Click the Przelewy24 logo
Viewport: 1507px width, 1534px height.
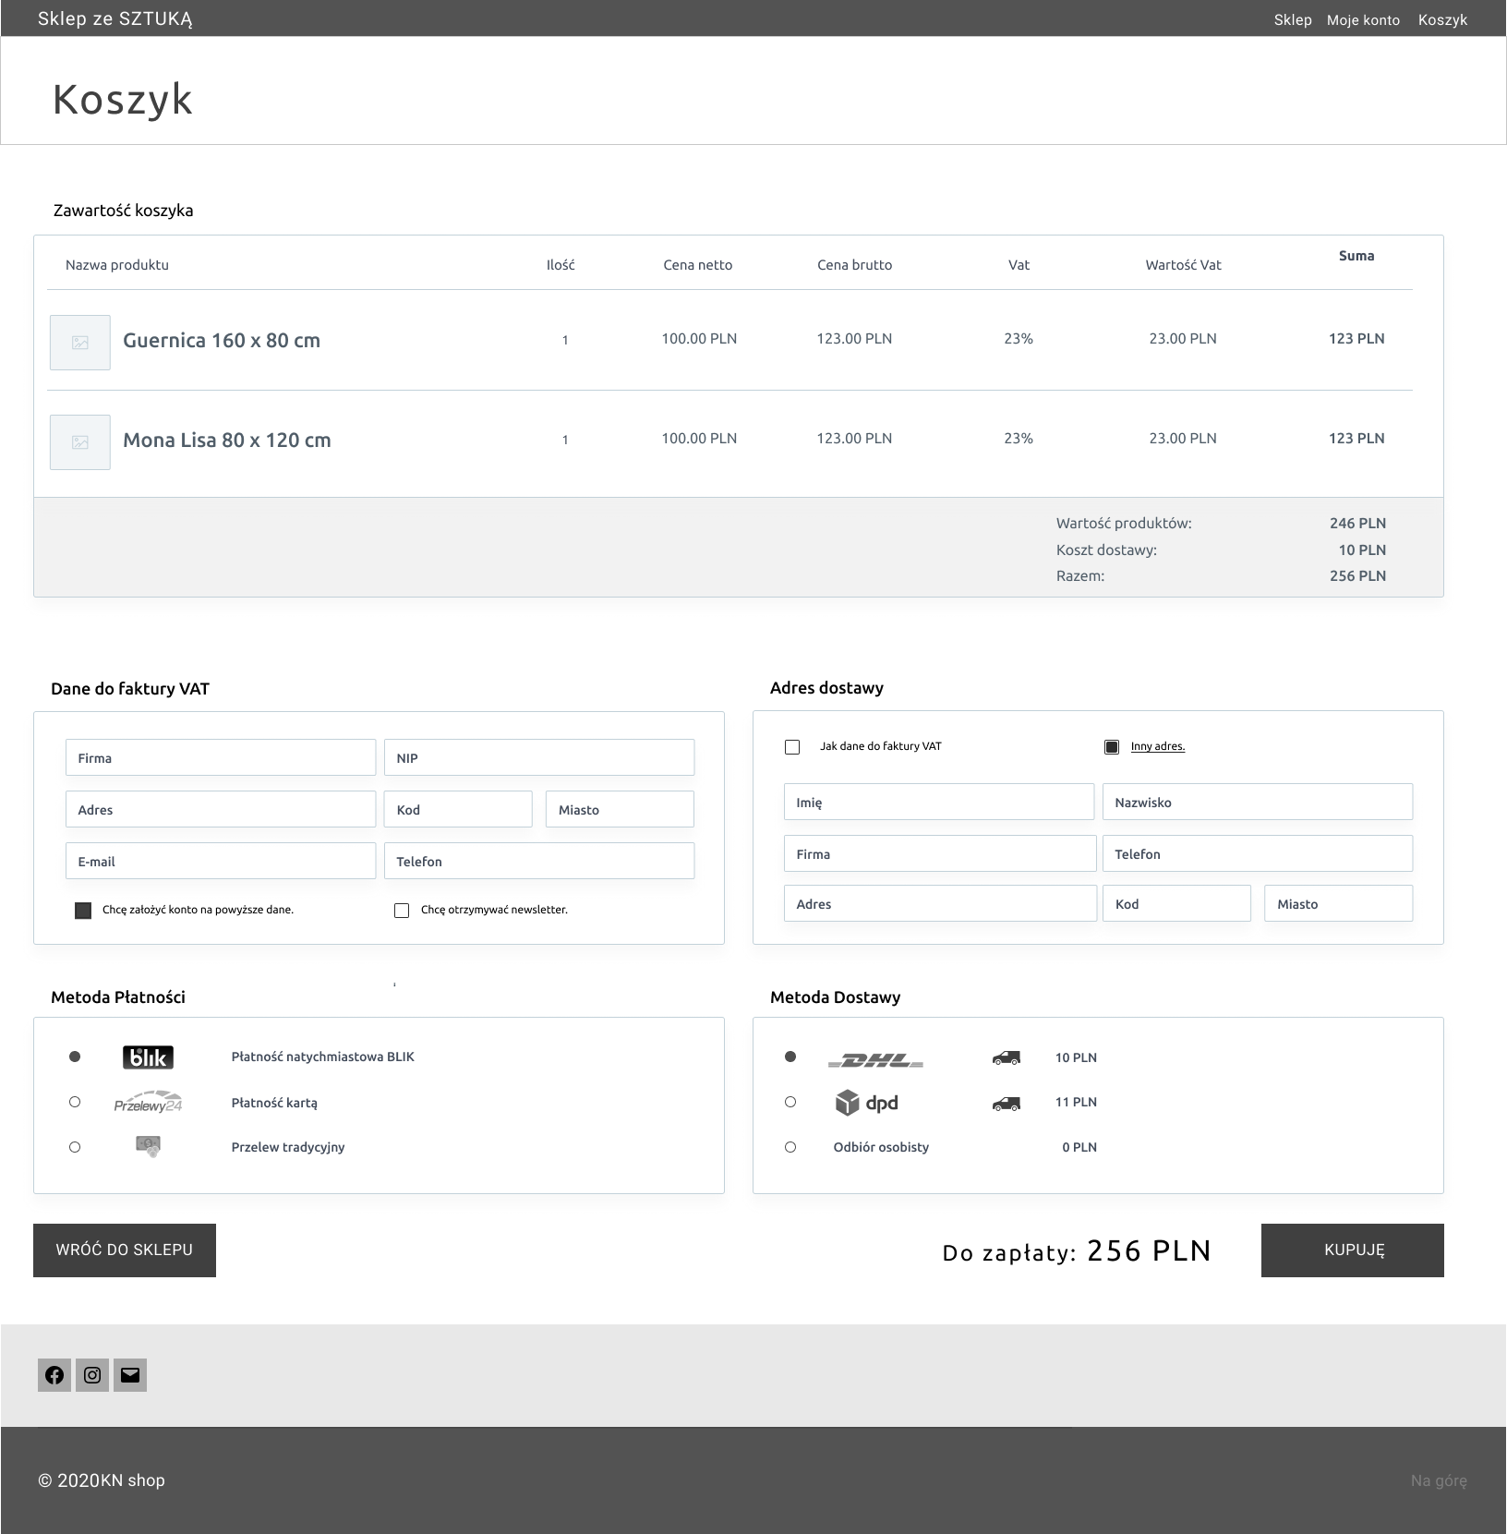click(148, 1102)
